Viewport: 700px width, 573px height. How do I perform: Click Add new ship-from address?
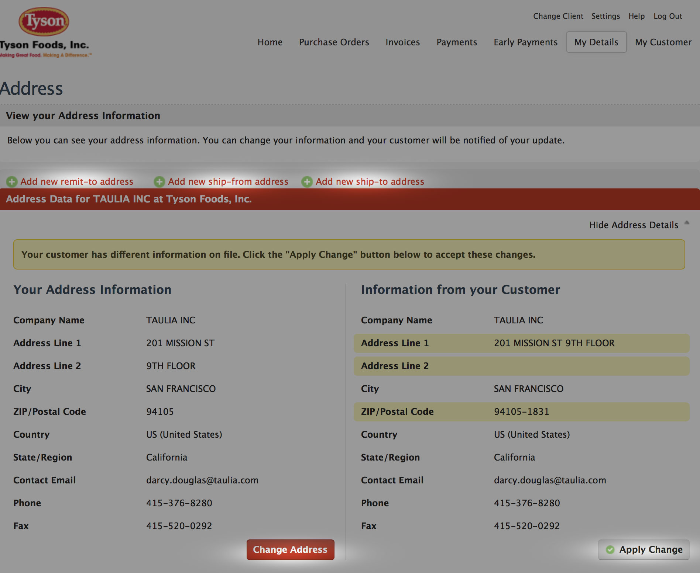[228, 181]
